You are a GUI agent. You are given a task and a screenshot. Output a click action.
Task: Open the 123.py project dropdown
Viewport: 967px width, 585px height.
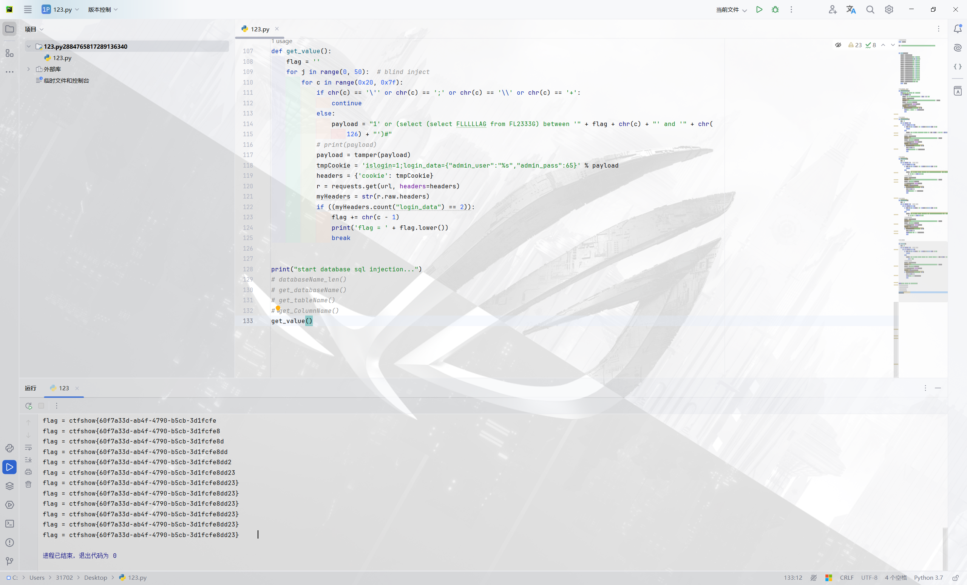(60, 9)
